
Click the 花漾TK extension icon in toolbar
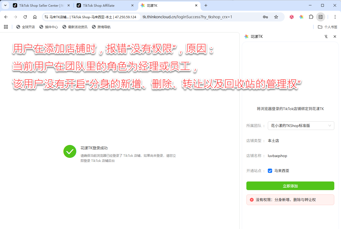click(301, 17)
